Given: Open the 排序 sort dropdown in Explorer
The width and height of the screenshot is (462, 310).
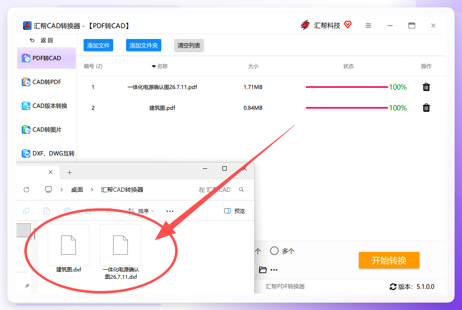Looking at the screenshot, I should coord(141,211).
